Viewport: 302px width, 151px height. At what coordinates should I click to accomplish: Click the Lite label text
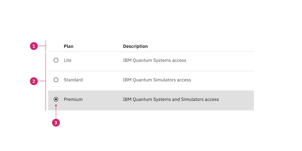(67, 60)
